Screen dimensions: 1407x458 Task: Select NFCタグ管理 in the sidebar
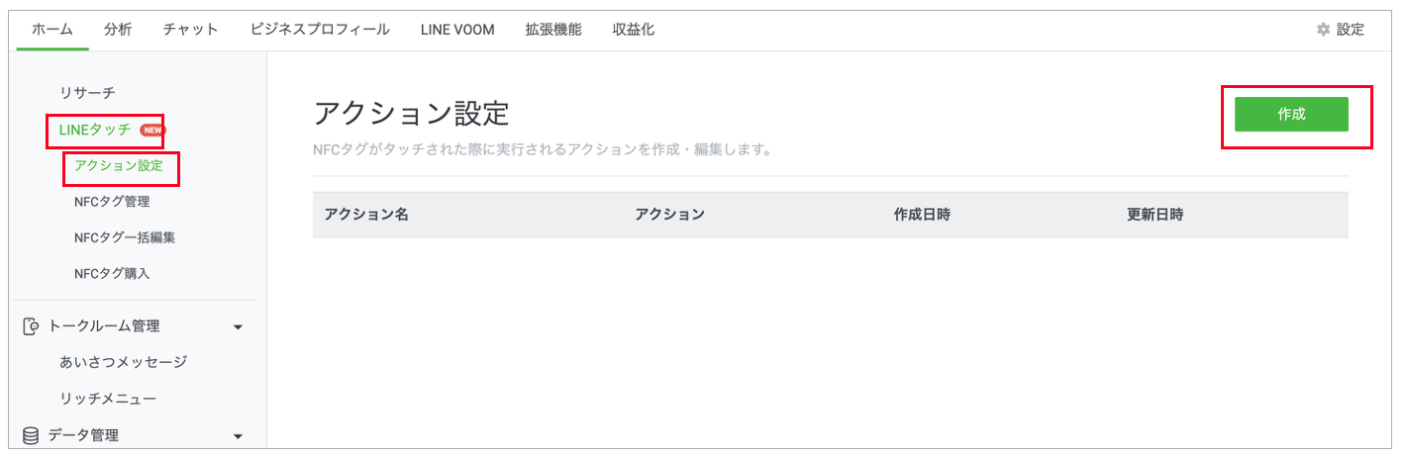[x=112, y=202]
